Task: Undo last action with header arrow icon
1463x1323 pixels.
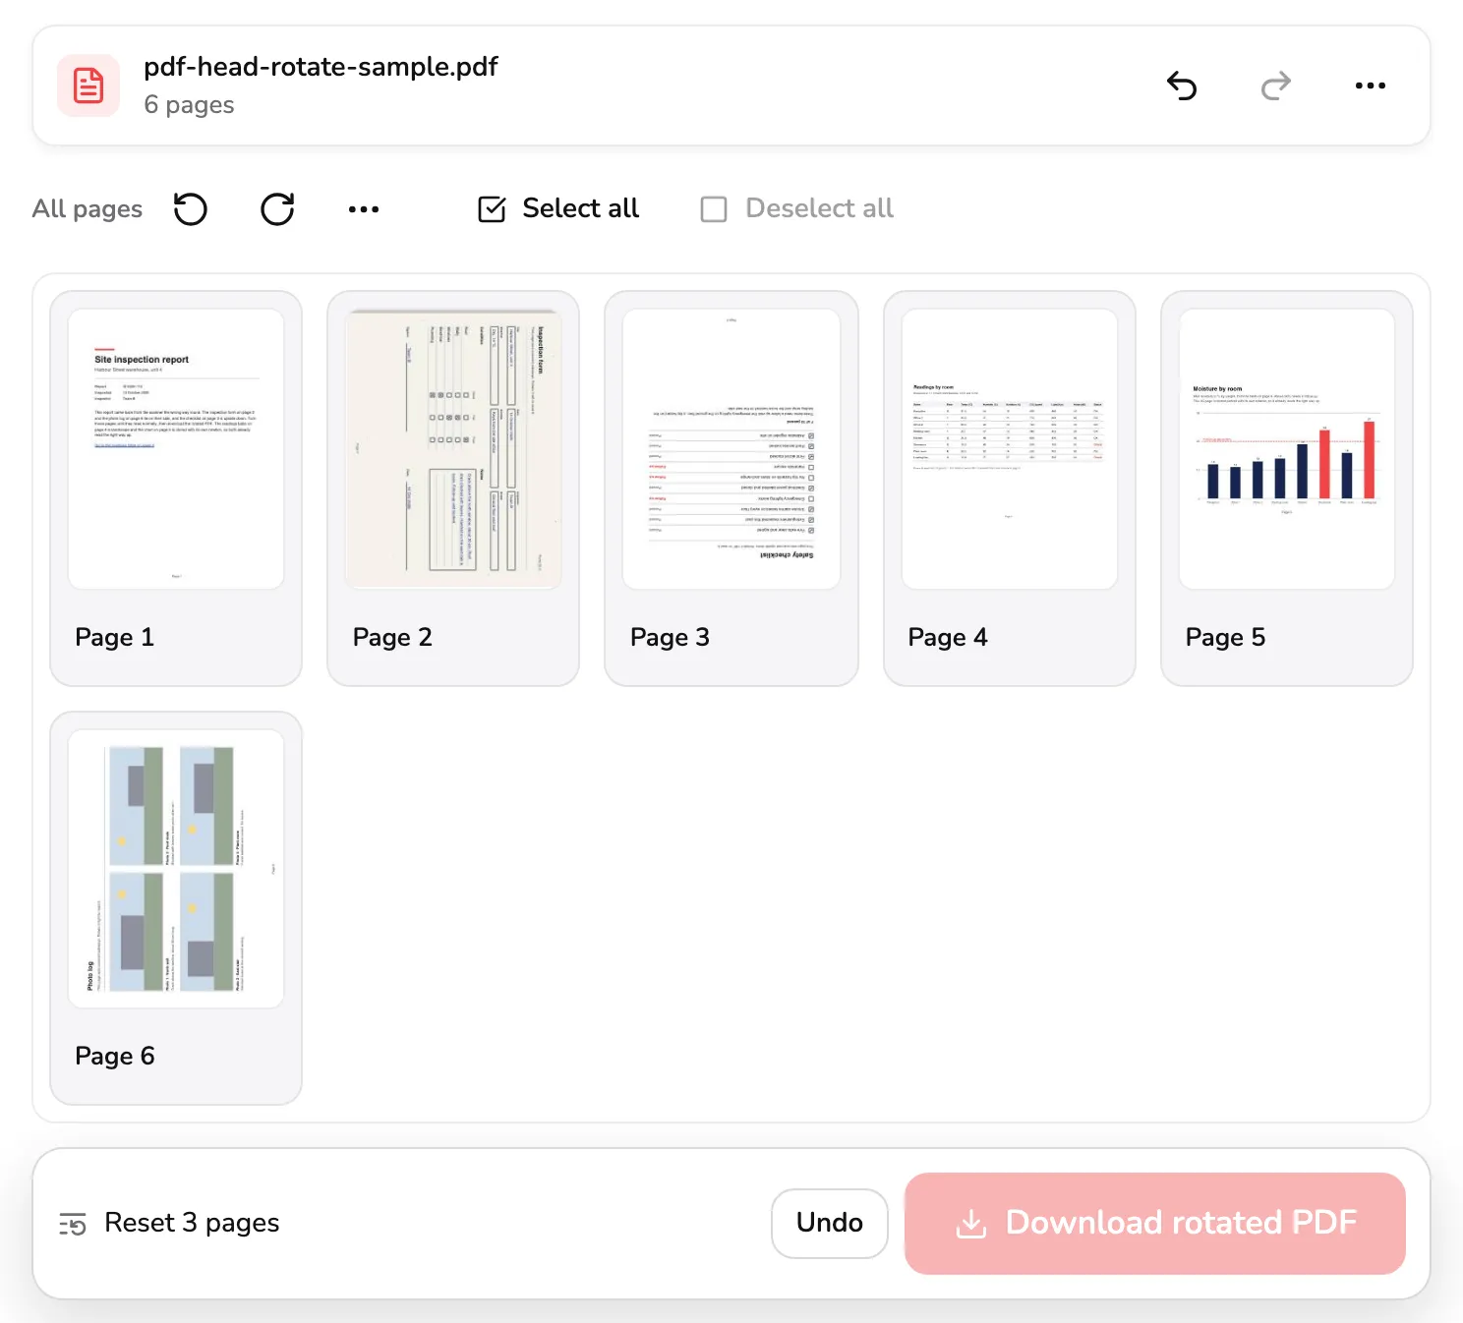Action: [x=1182, y=86]
